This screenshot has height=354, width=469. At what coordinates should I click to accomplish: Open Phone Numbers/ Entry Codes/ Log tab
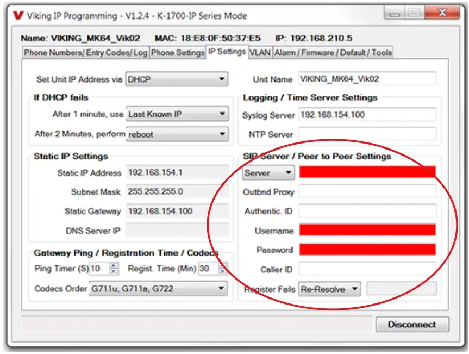tap(85, 53)
